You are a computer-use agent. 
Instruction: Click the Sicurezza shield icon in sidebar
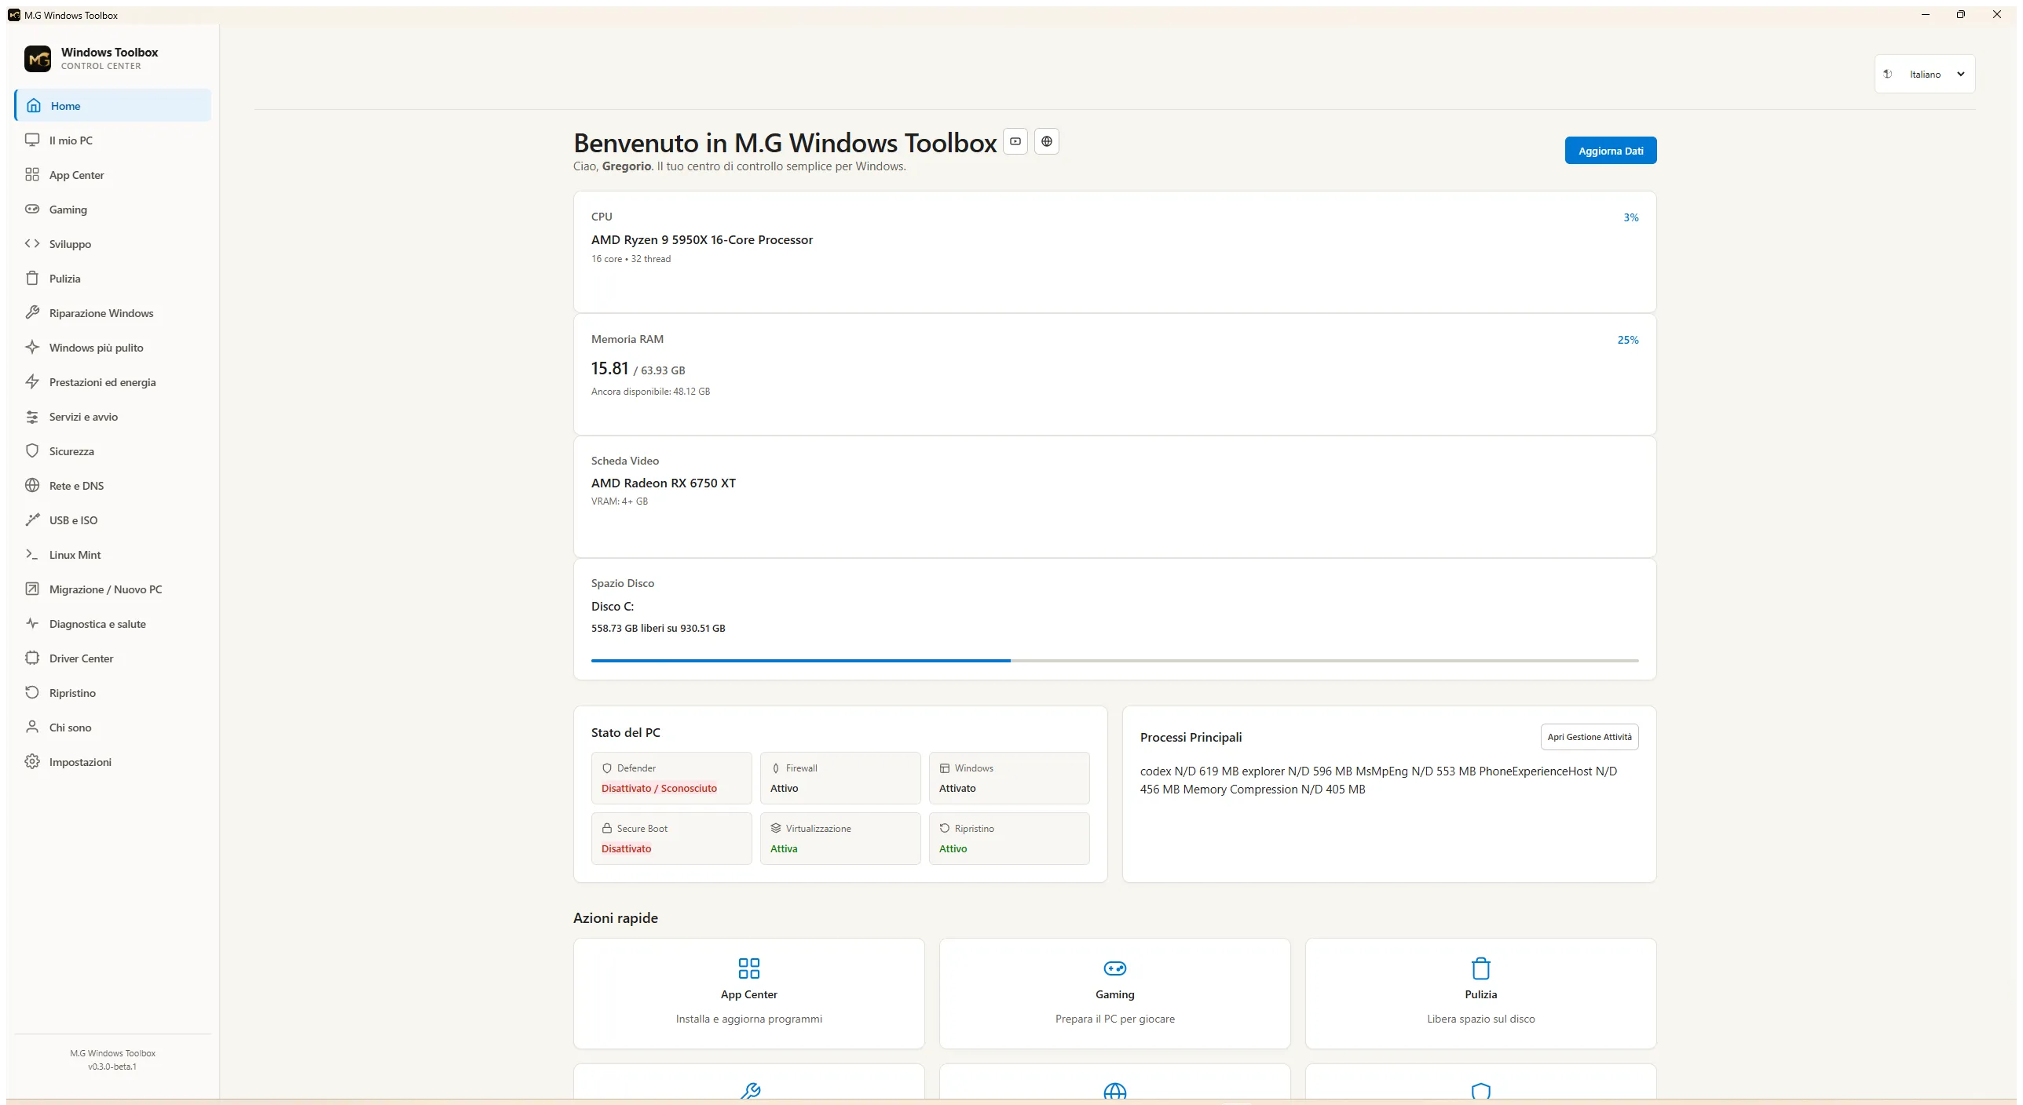(32, 450)
